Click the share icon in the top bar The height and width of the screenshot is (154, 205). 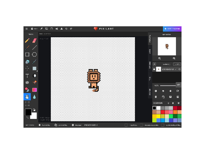click(57, 29)
